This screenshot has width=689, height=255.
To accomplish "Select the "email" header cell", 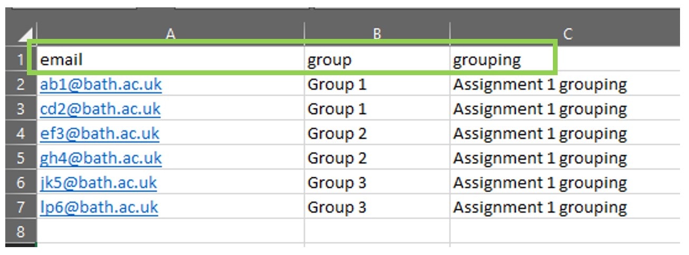I will tap(170, 60).
